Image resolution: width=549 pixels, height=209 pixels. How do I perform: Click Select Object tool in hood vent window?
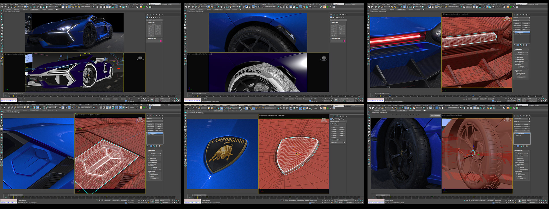25,108
